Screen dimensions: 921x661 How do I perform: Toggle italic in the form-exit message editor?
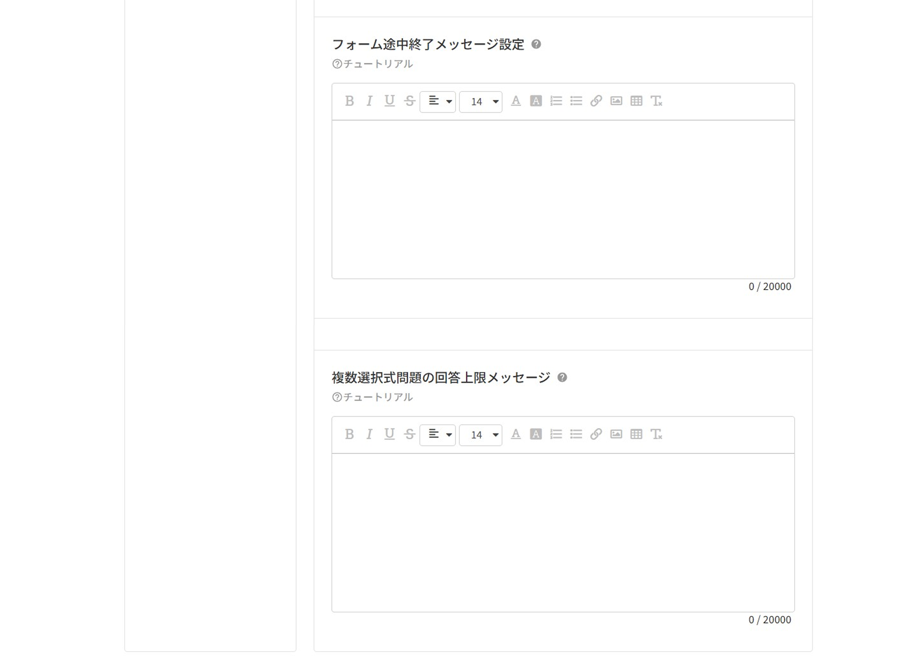[369, 101]
